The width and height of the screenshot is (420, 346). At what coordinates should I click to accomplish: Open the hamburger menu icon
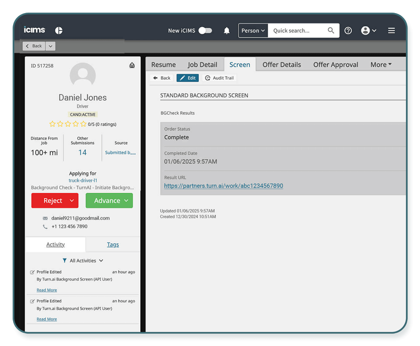[x=391, y=31]
